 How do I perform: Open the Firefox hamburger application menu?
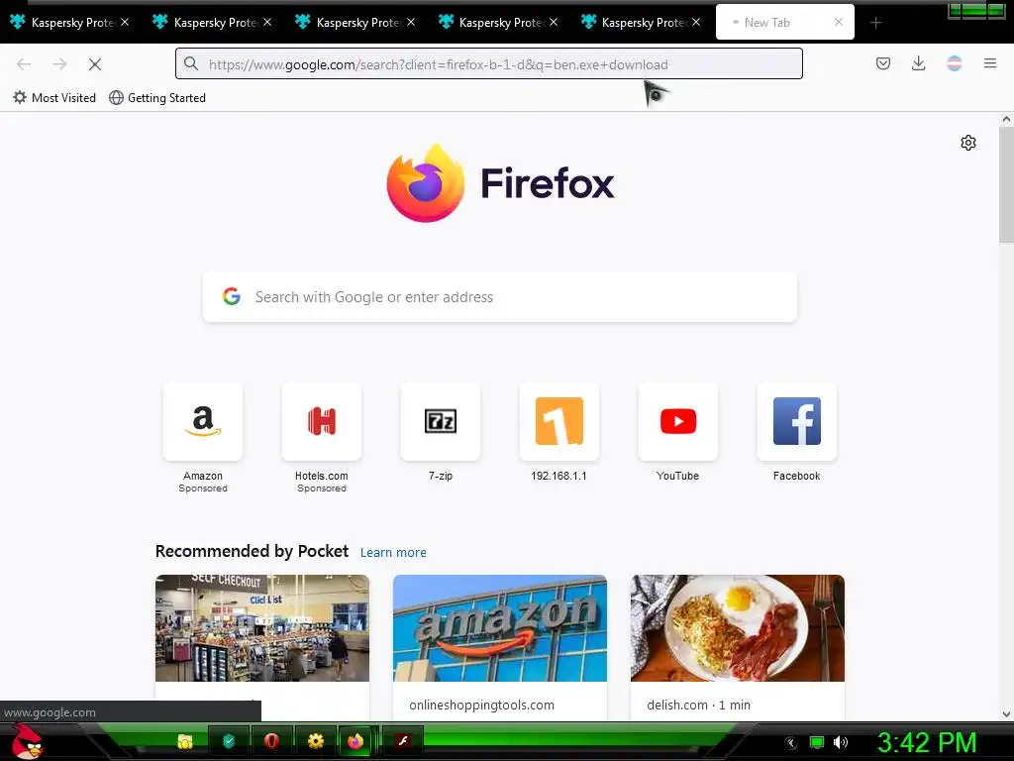coord(990,63)
